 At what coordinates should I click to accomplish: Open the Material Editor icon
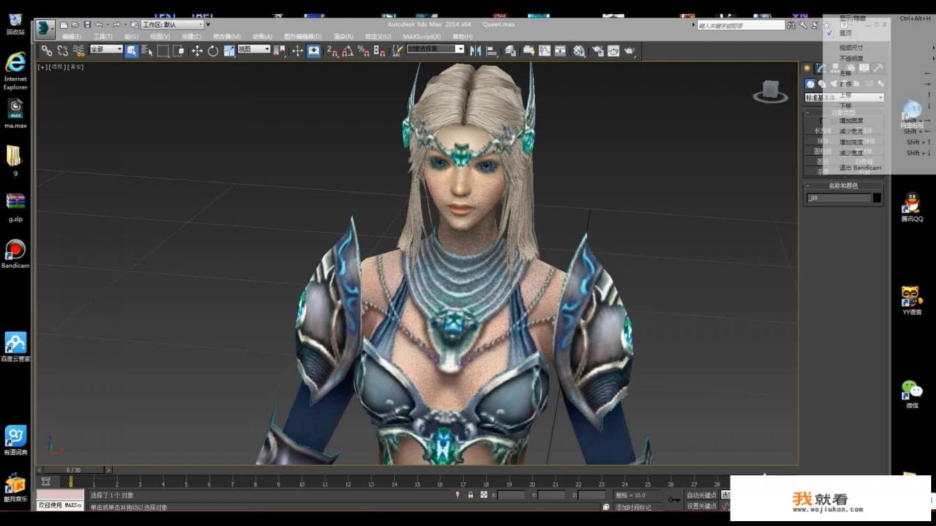point(579,50)
